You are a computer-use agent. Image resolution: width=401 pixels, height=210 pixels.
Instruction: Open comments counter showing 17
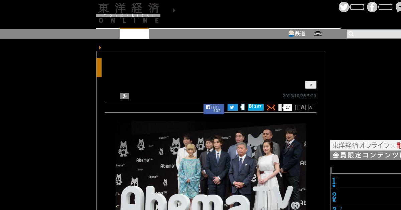pos(287,107)
